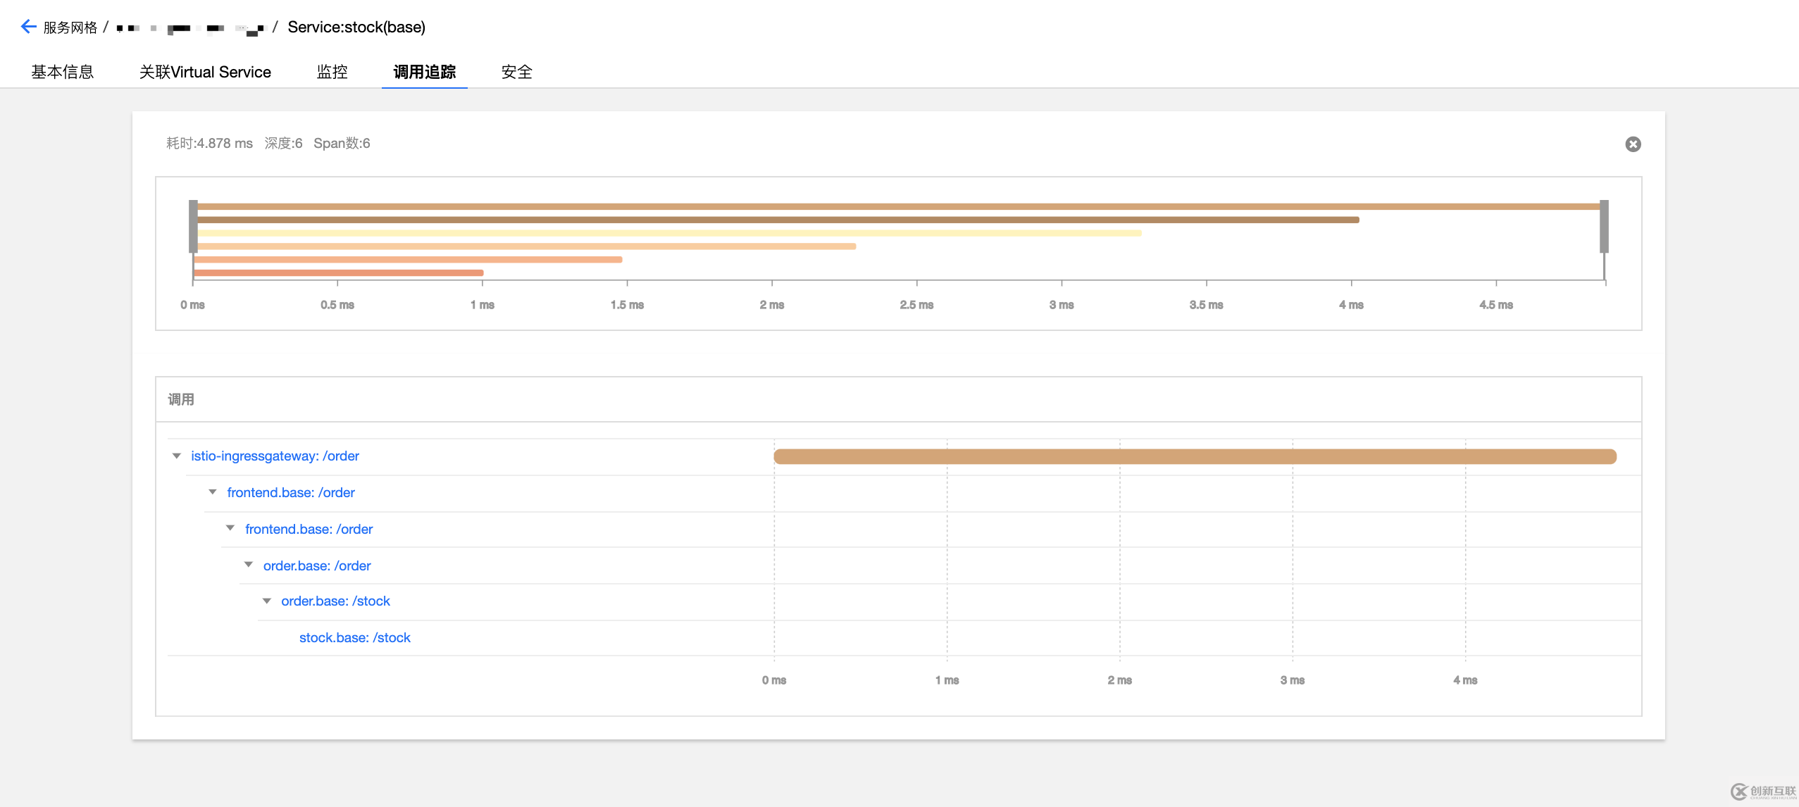This screenshot has width=1799, height=807.
Task: Go to the 安全 tab
Action: coord(516,72)
